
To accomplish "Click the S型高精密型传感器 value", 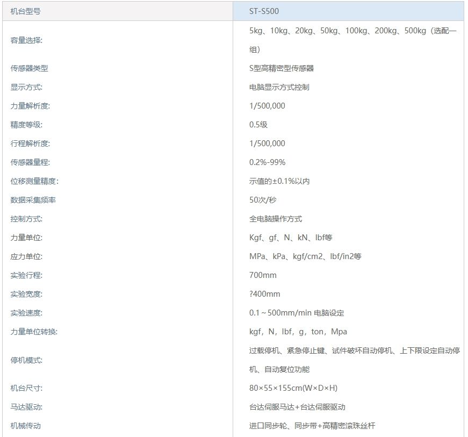I will tap(281, 68).
